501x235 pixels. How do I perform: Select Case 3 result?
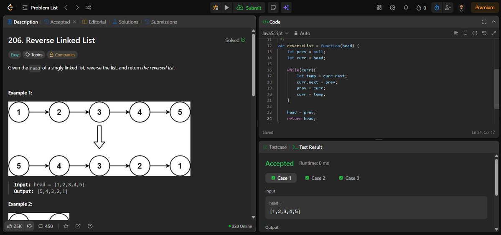tap(349, 178)
